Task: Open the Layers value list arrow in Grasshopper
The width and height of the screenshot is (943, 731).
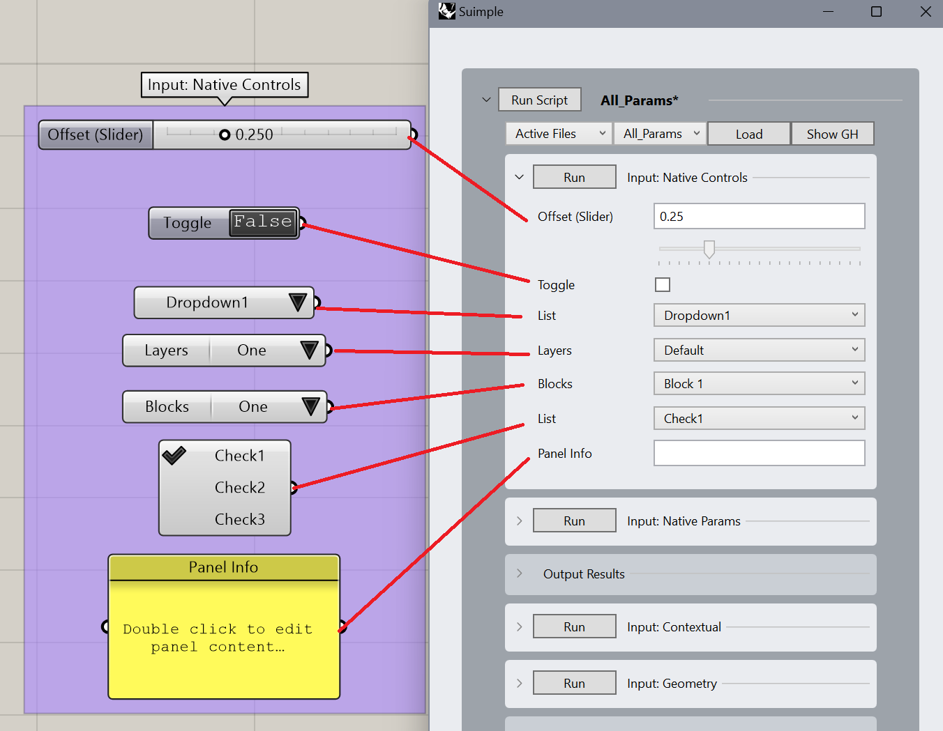Action: 309,350
